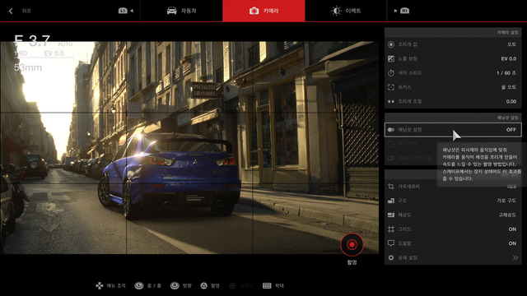Toggle the help tooltip ON setting
Image resolution: width=527 pixels, height=296 pixels.
[x=453, y=243]
